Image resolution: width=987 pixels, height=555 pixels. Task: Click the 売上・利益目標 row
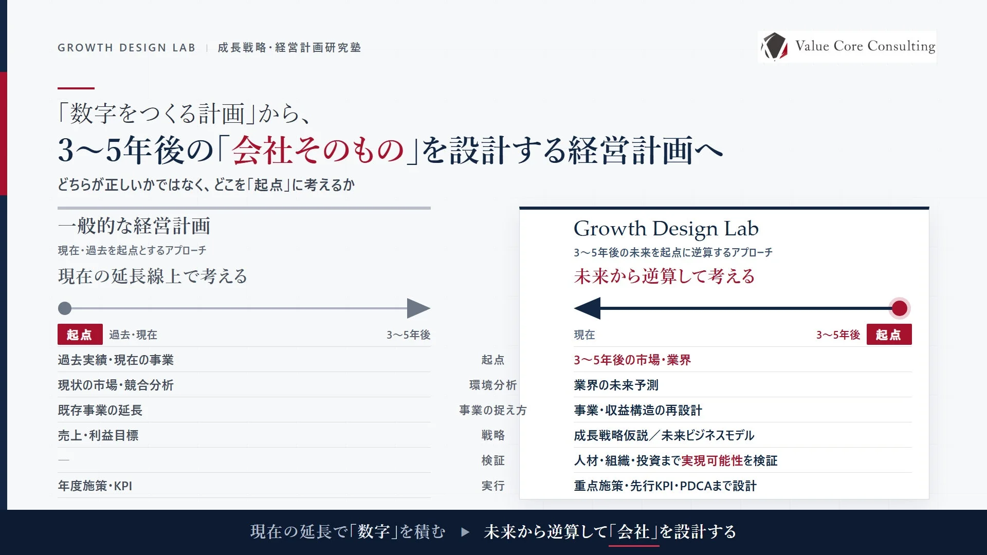pos(244,435)
